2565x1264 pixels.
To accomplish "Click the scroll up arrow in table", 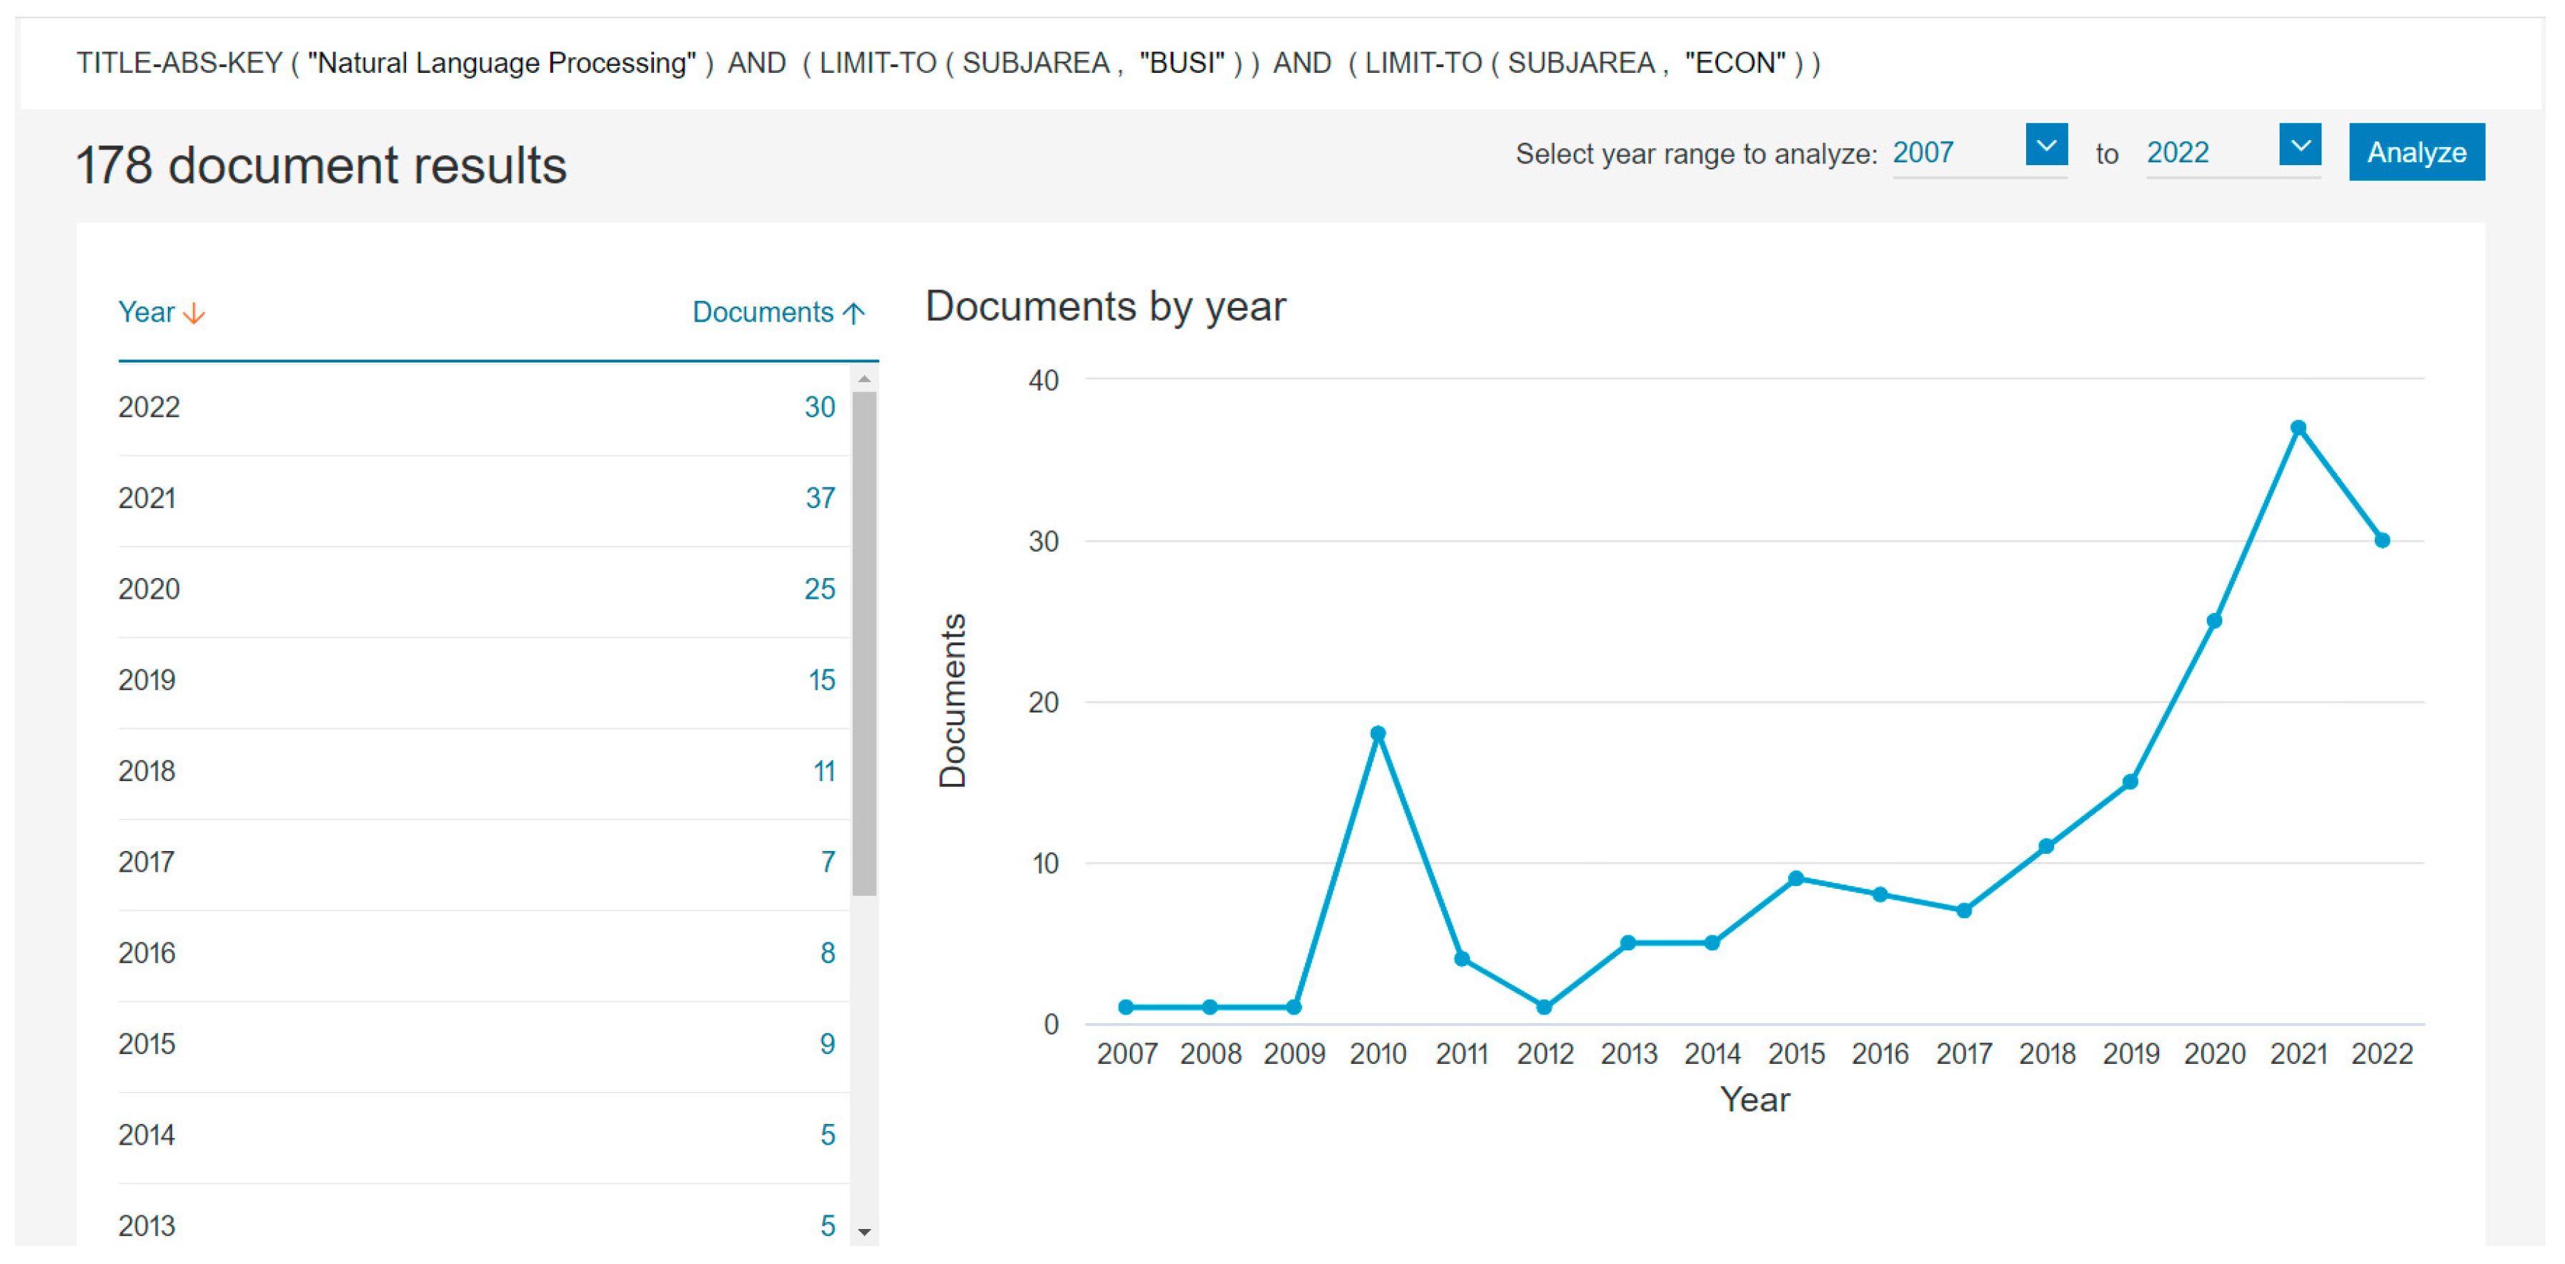I will [864, 379].
